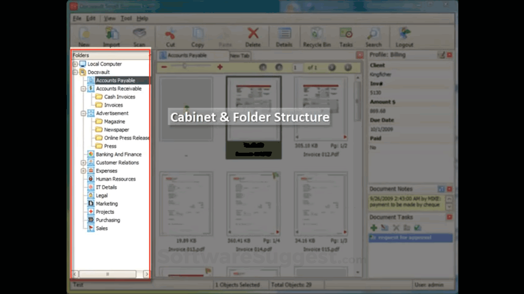Add a document task with green plus

(x=374, y=228)
